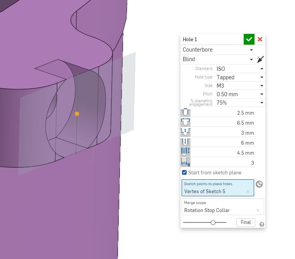
Task: Click the Final button
Action: click(x=246, y=222)
